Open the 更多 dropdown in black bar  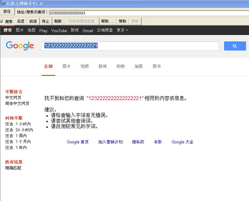coord(122,30)
